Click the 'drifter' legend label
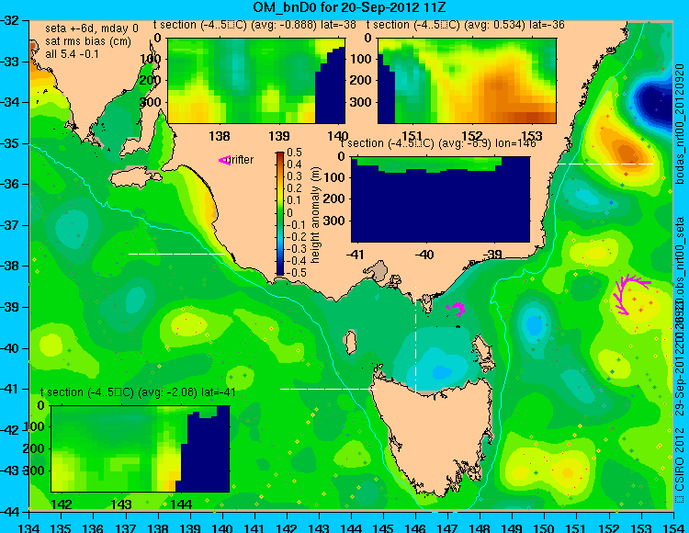 242,160
